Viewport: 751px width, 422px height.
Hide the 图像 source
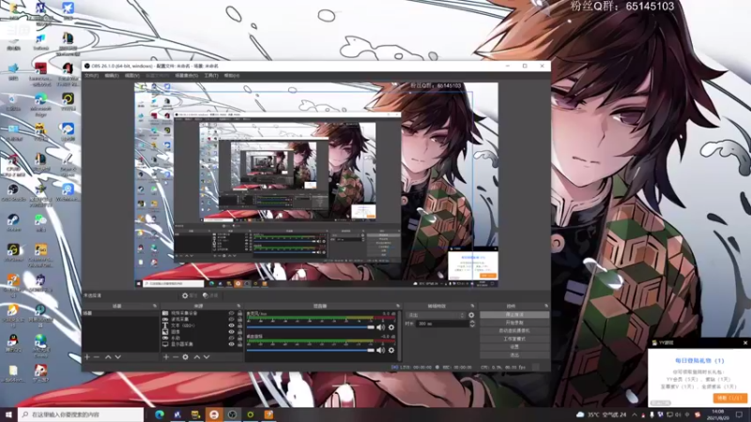[x=231, y=332]
